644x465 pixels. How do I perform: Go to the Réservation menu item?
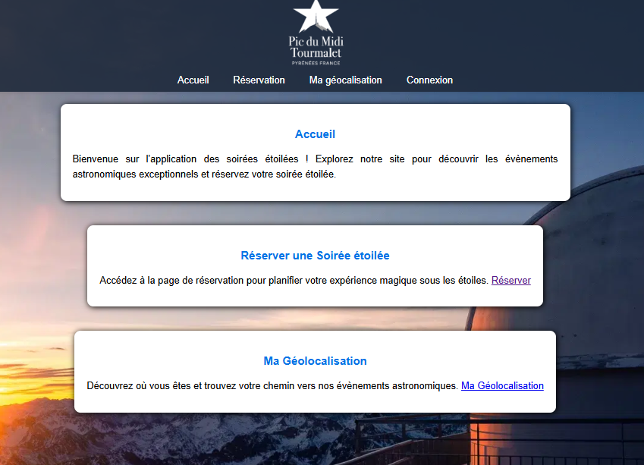point(259,80)
